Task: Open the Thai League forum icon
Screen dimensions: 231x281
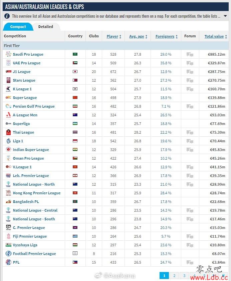Action: [x=190, y=132]
